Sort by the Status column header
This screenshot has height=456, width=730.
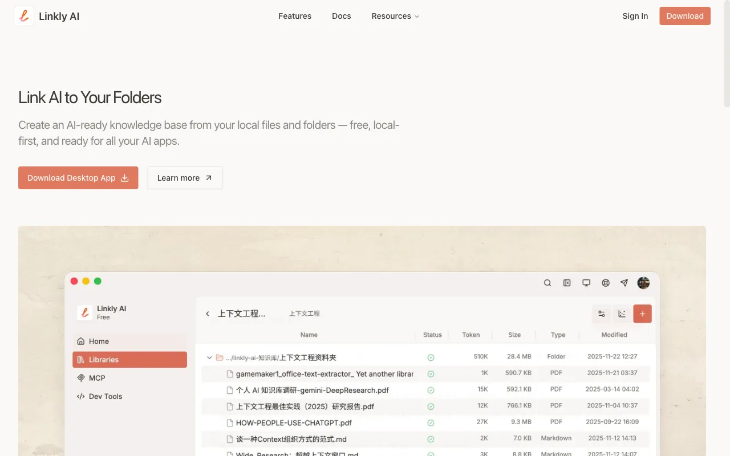(432, 335)
